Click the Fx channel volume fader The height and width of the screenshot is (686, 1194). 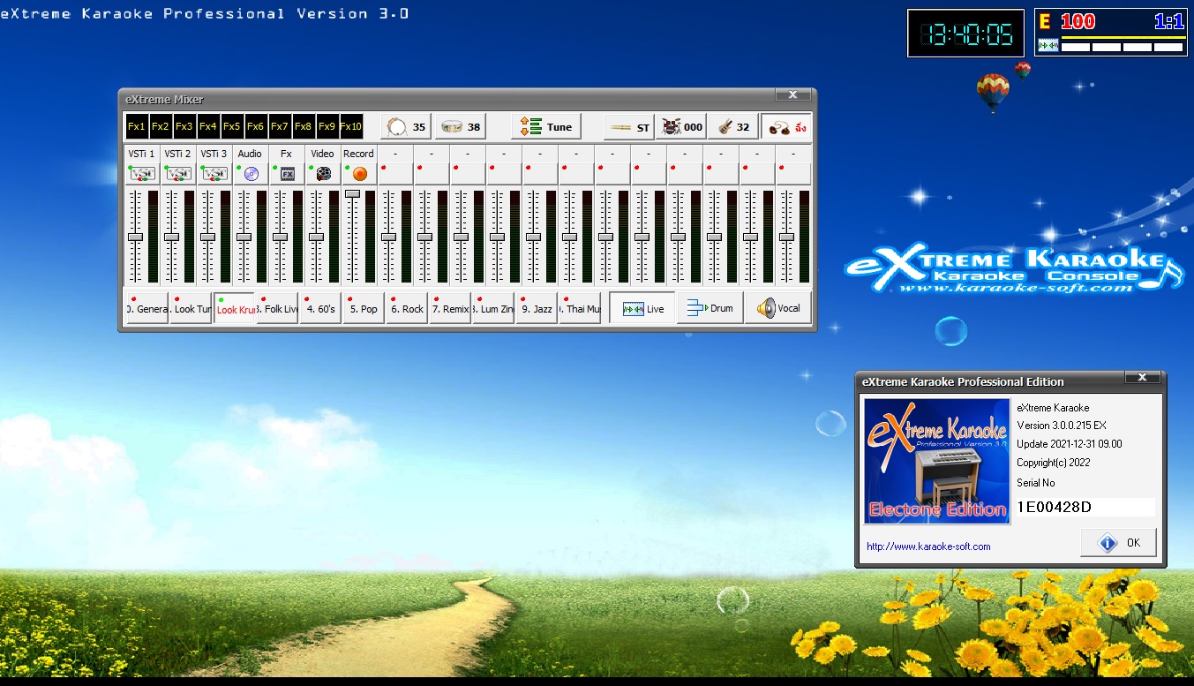tap(281, 237)
